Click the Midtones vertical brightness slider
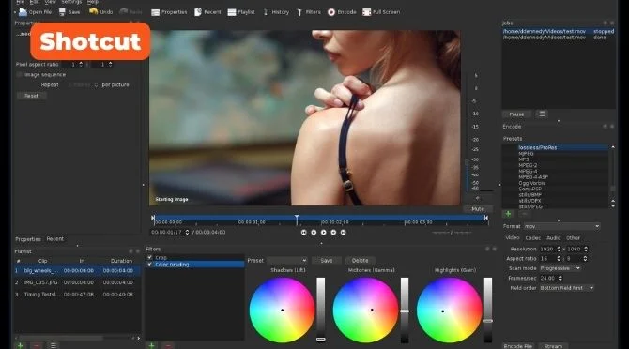The image size is (629, 349). coord(405,311)
